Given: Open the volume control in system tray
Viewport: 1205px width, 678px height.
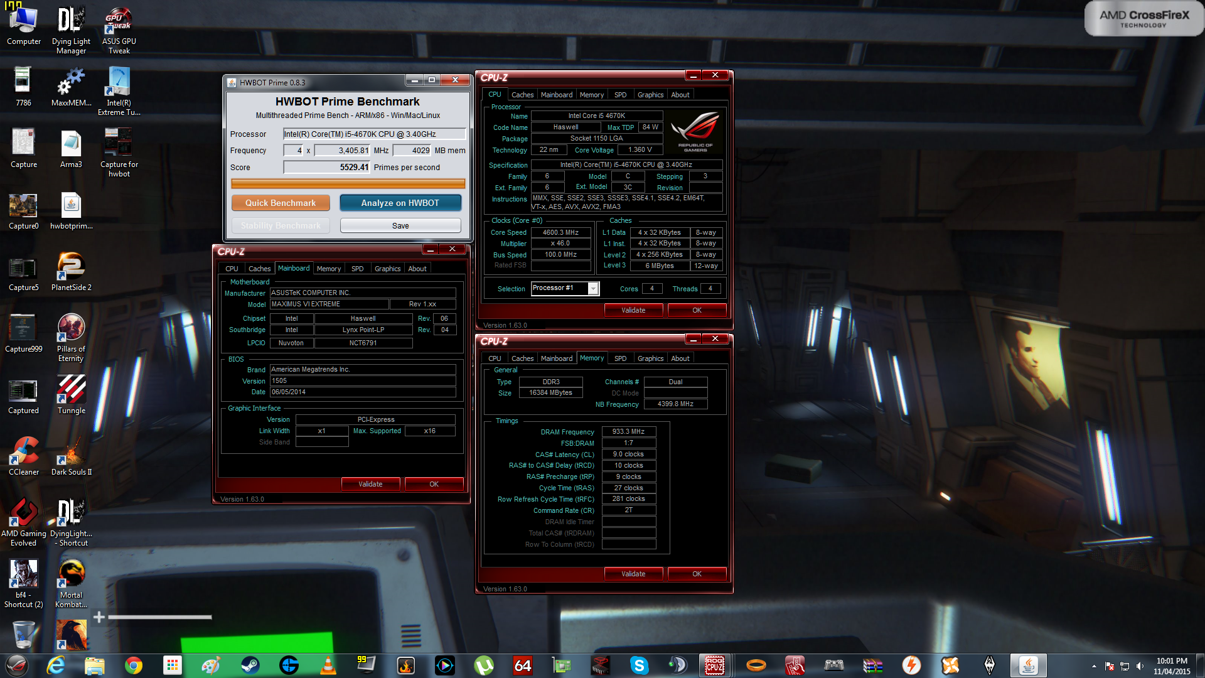Looking at the screenshot, I should point(1140,666).
